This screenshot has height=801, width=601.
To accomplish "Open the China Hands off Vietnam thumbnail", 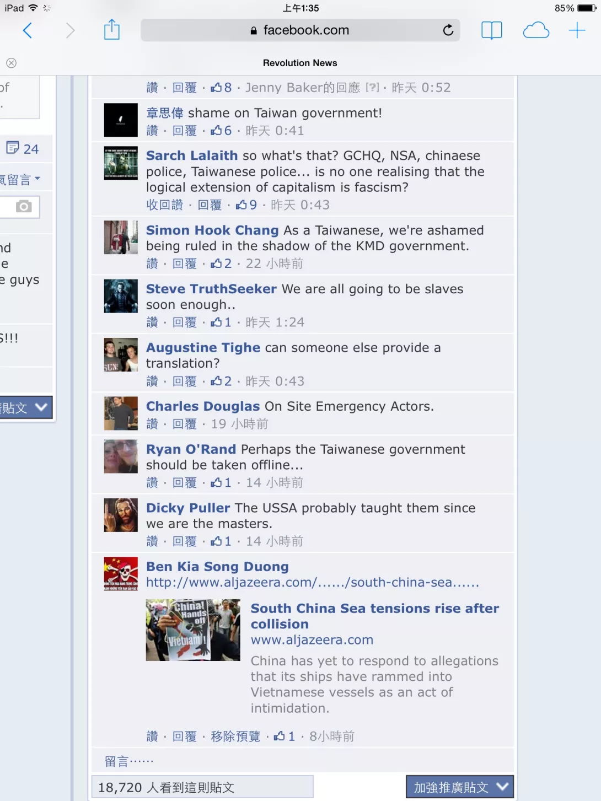I will click(193, 630).
